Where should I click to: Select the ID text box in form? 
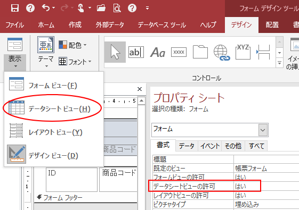71,180
